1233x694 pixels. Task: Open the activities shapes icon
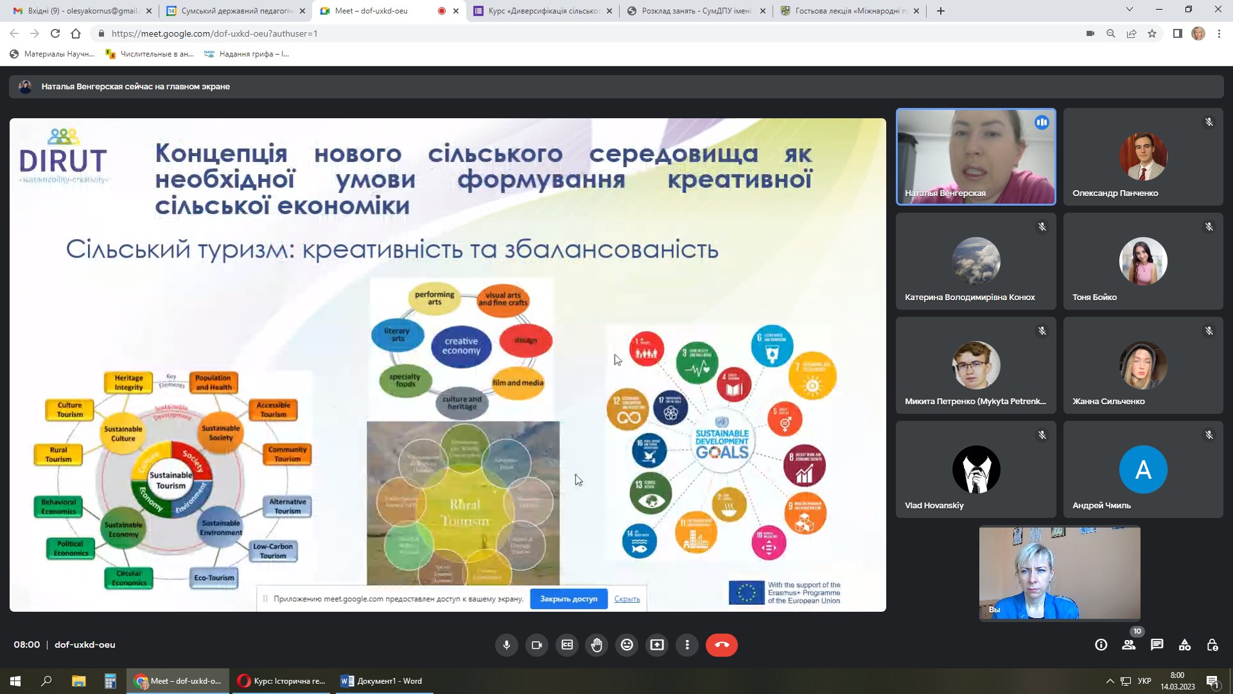point(1185,645)
